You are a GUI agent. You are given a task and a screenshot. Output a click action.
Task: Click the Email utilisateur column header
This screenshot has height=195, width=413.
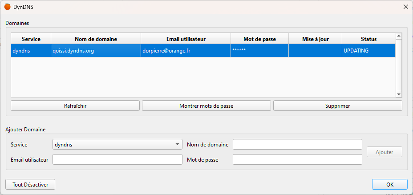pos(186,39)
